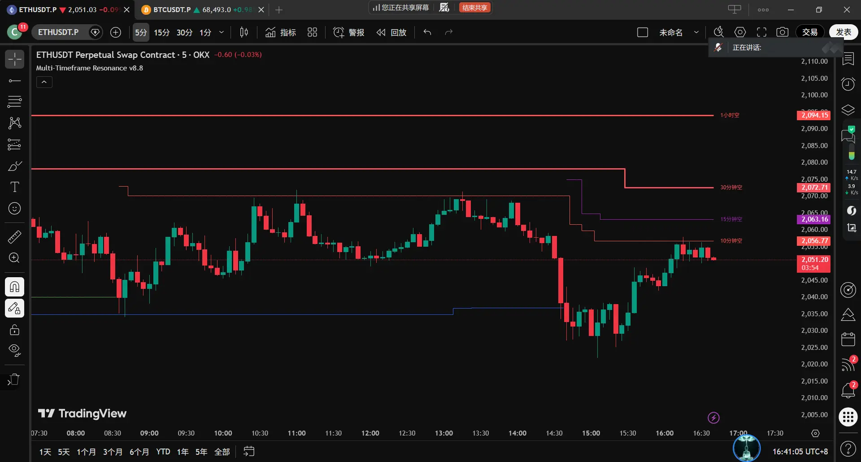Click the 发表 publish button
861x462 pixels.
pos(844,32)
